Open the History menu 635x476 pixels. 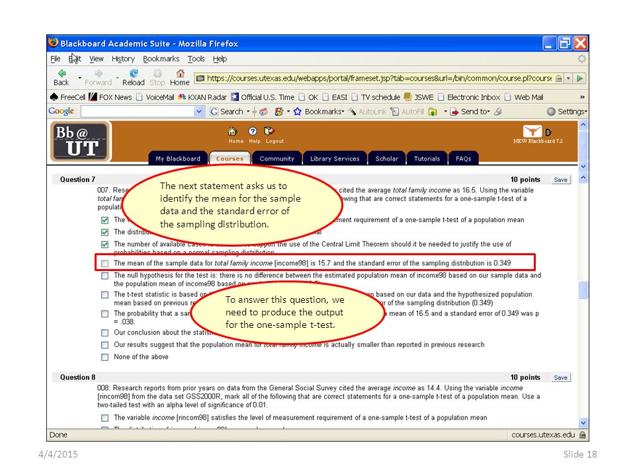(x=123, y=59)
